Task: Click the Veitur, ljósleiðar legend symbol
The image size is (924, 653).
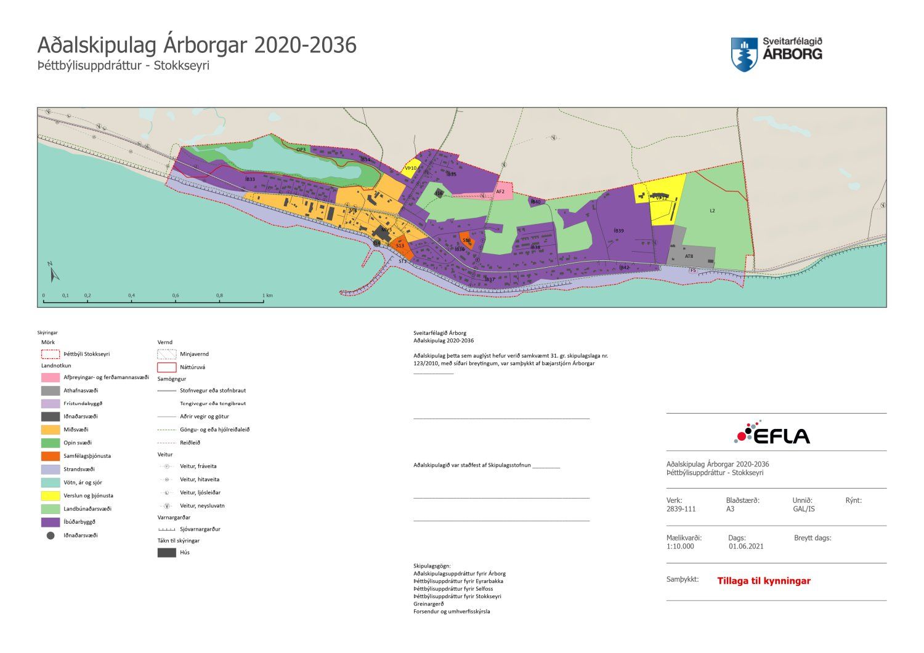Action: click(x=167, y=492)
